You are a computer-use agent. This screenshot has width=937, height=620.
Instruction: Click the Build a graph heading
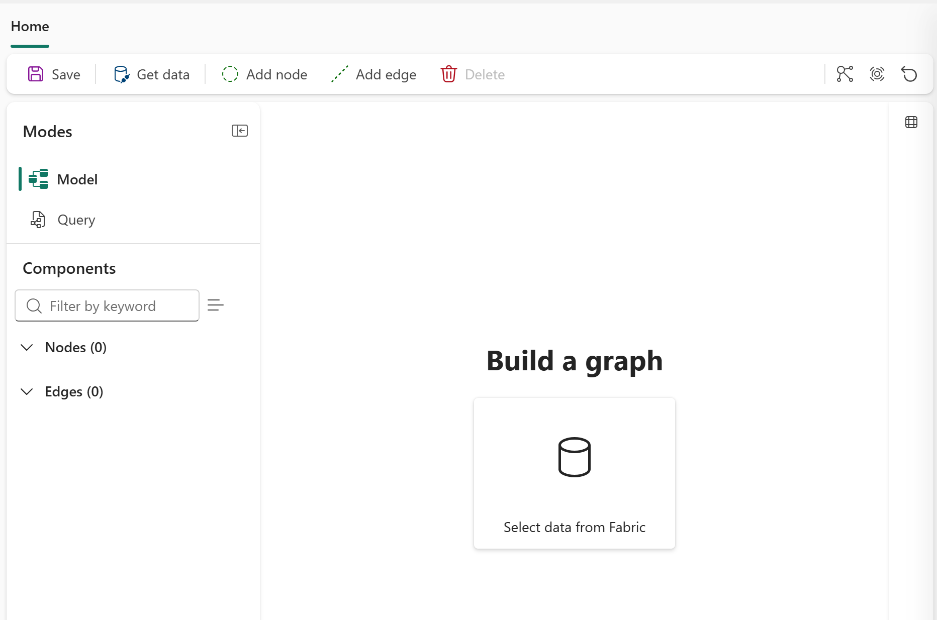[x=575, y=361]
